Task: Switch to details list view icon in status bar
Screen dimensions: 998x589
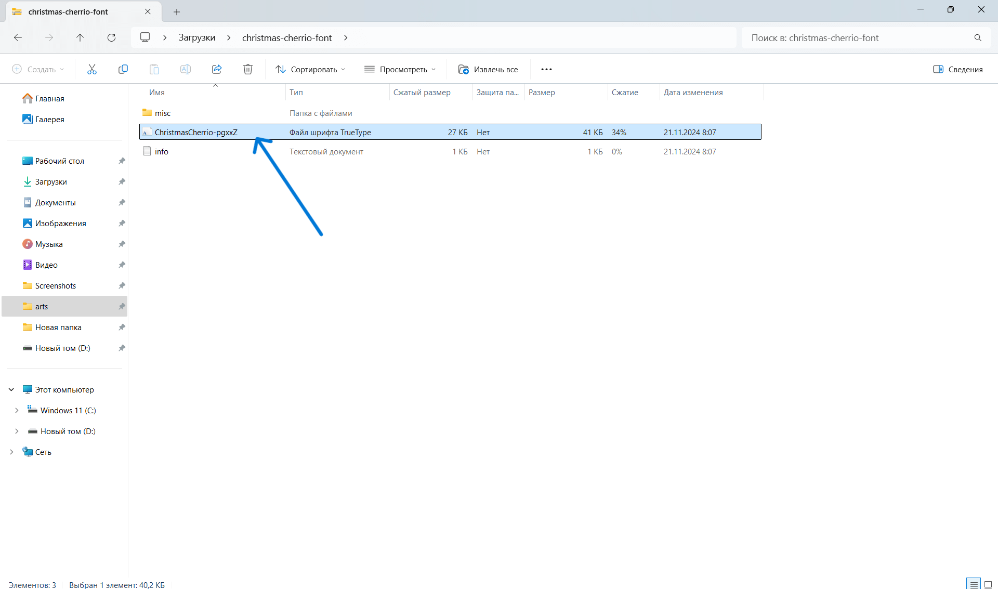Action: (x=974, y=584)
